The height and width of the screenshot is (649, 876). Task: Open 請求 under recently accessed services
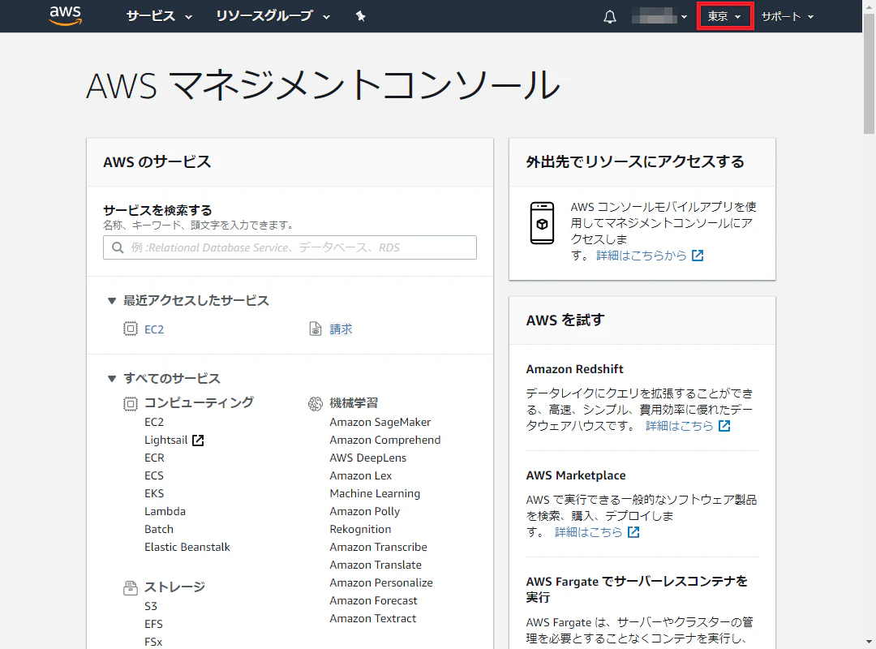point(341,329)
